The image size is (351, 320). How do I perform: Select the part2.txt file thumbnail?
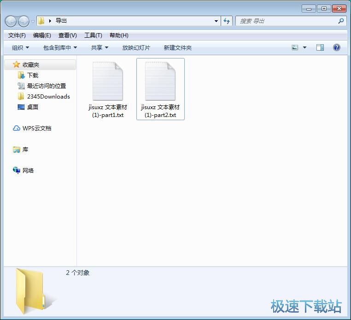(x=160, y=81)
